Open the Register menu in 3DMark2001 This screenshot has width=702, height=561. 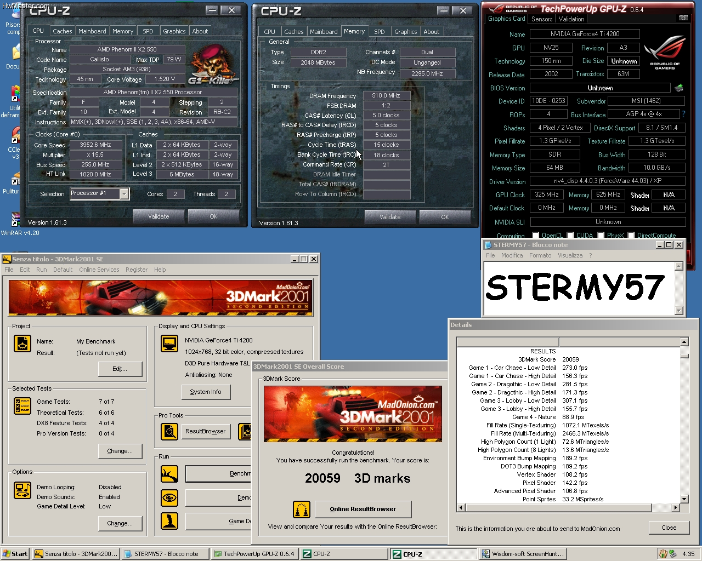[x=136, y=270]
